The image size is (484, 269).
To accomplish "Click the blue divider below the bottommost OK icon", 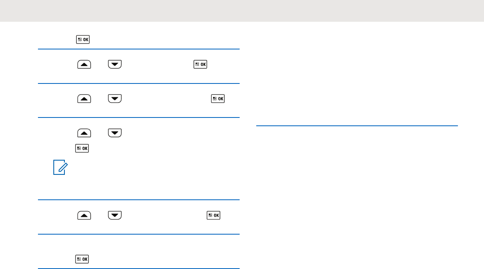I will click(139, 269).
